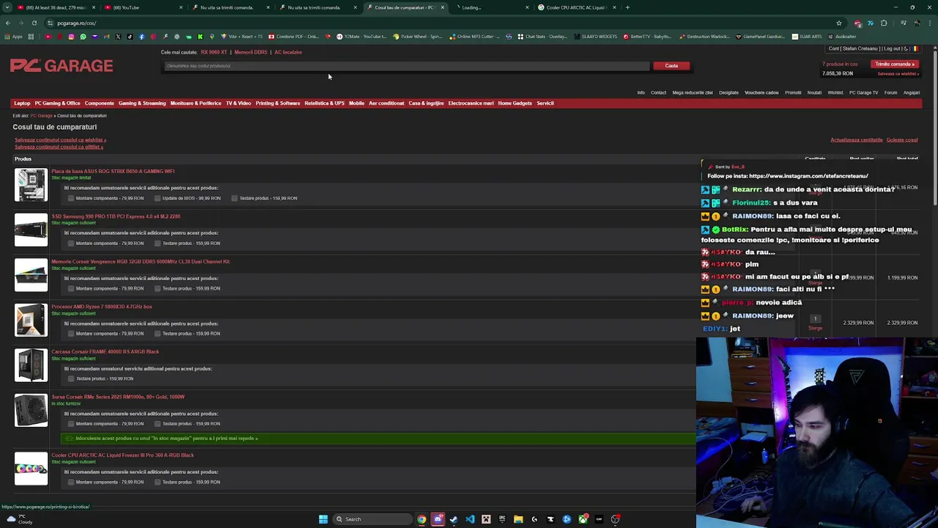The image size is (938, 528).
Task: Click the AC Incalzire popular search link
Action: 288,52
